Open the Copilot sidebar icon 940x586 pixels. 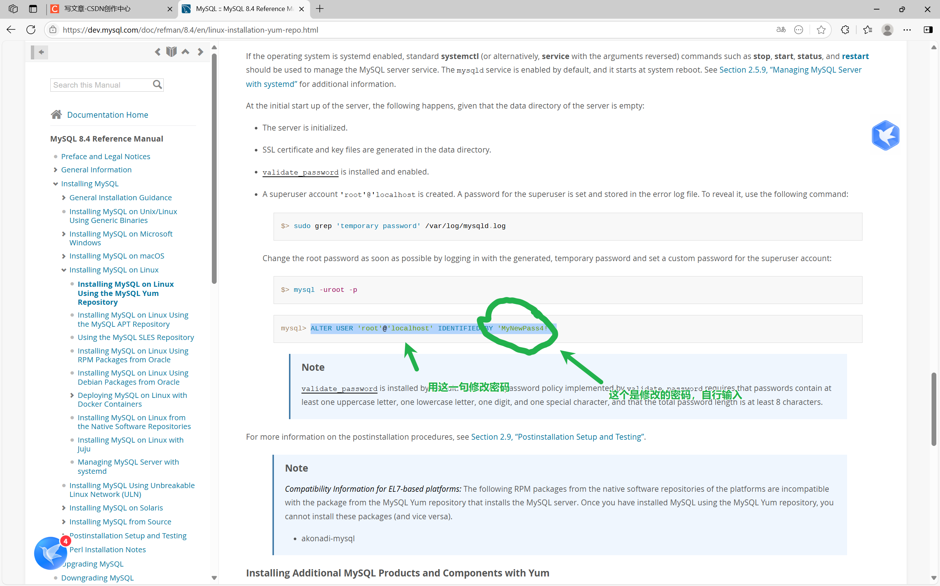pos(928,29)
